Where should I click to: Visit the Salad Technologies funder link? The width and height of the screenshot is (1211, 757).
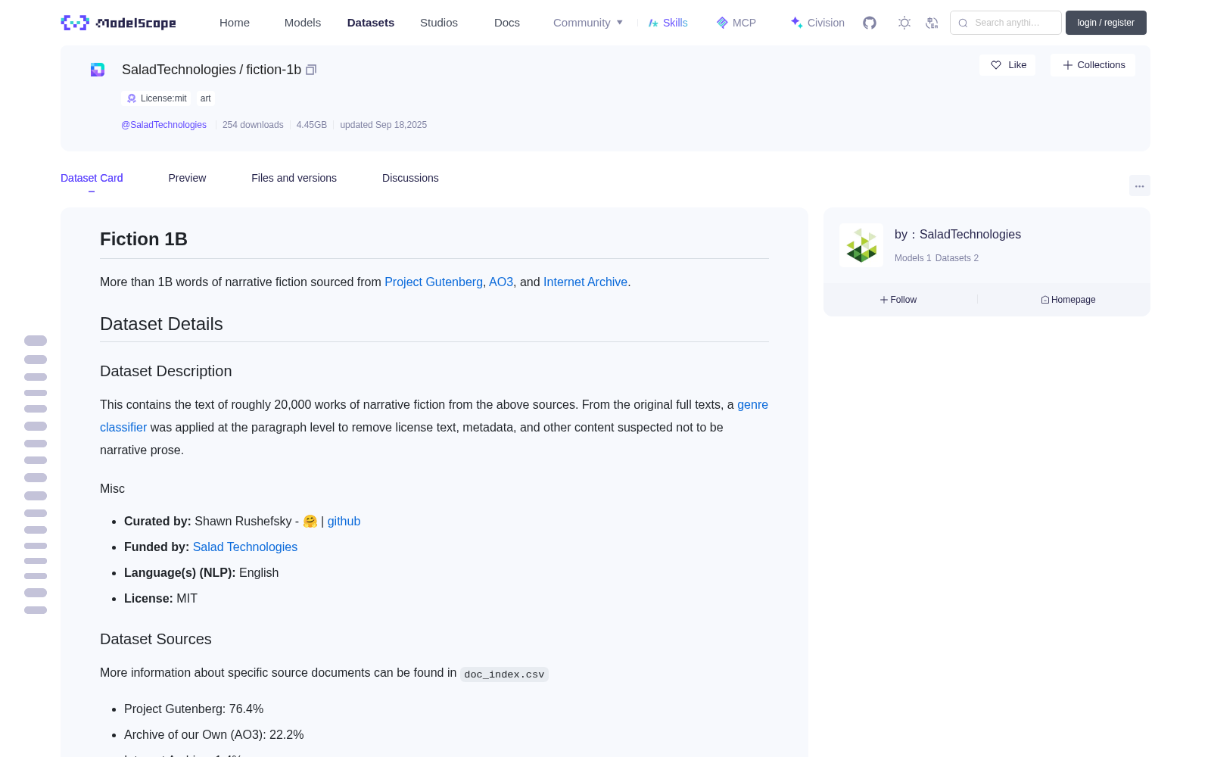(x=245, y=547)
